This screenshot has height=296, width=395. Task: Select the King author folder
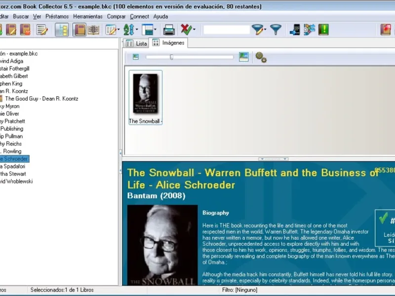[11, 83]
